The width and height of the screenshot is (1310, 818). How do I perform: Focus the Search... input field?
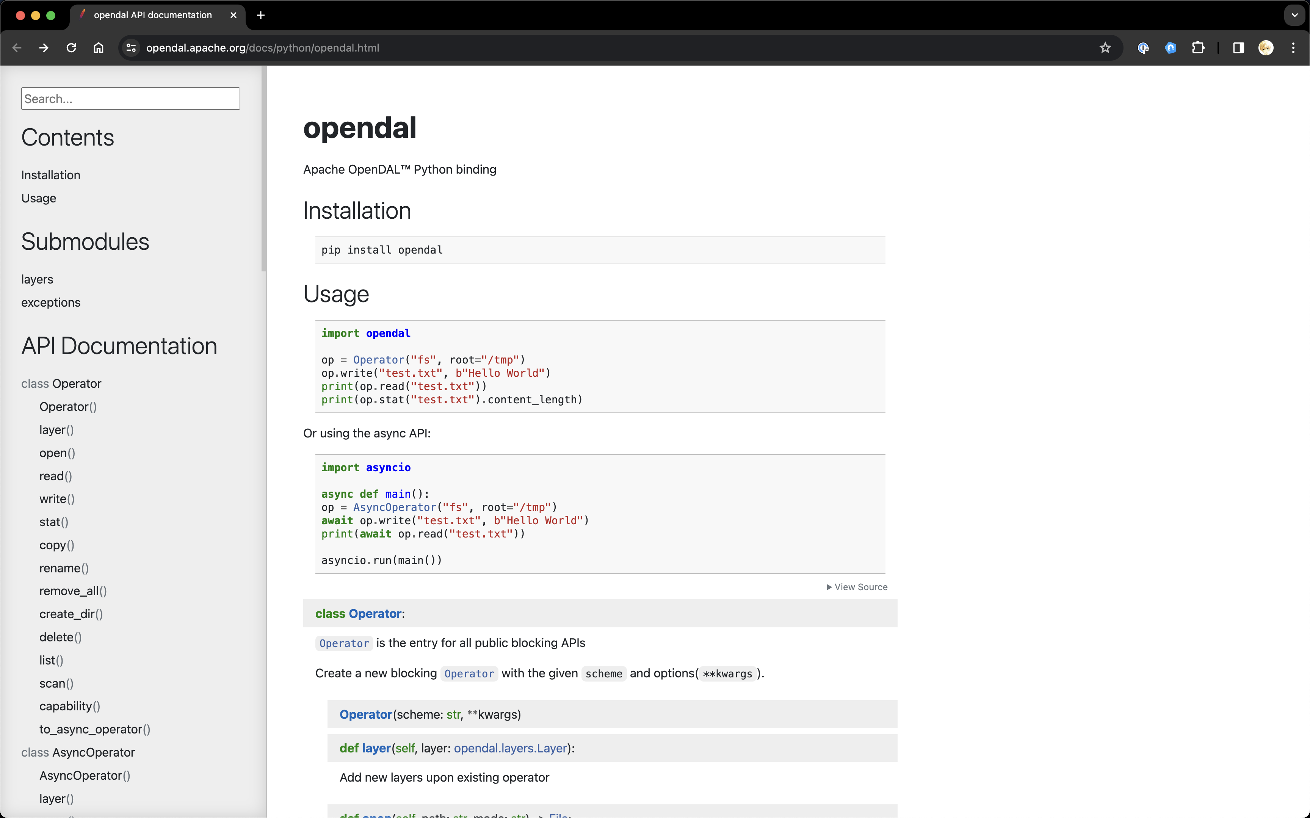(130, 99)
